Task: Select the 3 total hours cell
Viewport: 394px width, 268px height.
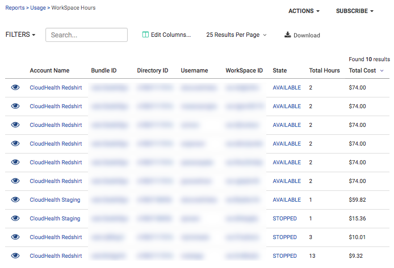Action: 311,237
